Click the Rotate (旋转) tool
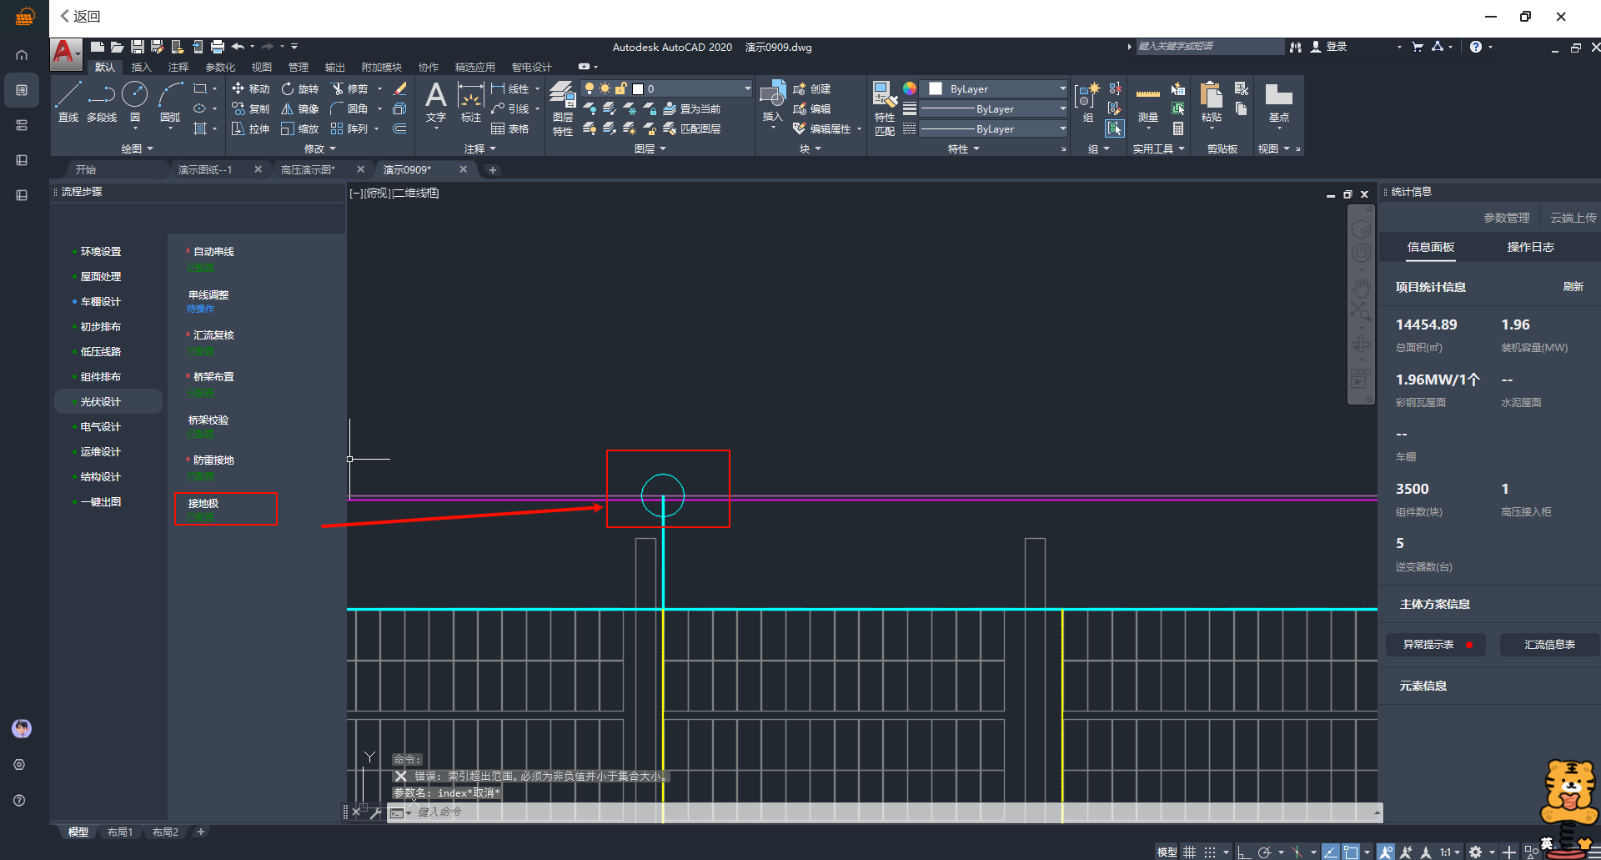Screen dimensions: 1601x860 [300, 88]
